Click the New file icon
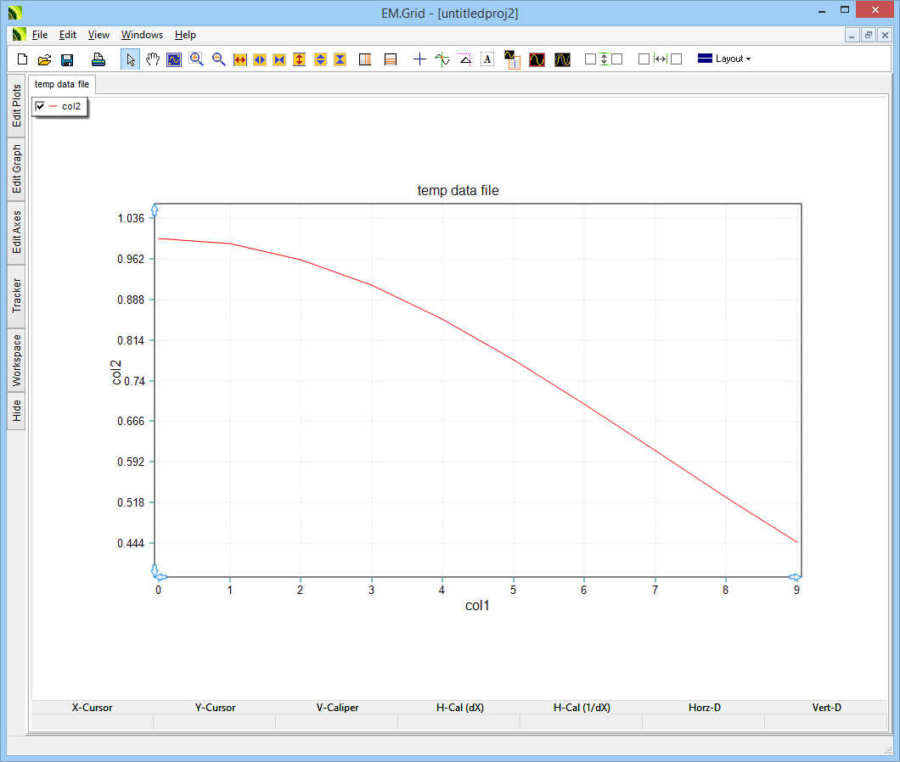This screenshot has width=900, height=762. [x=23, y=59]
